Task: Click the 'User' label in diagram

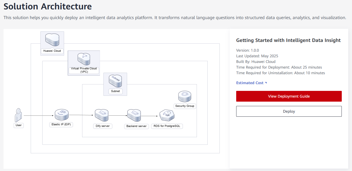Action: pyautogui.click(x=19, y=125)
